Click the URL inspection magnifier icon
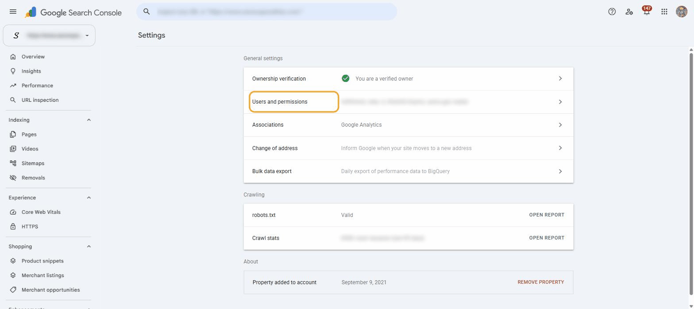Viewport: 694px width, 309px height. click(13, 100)
